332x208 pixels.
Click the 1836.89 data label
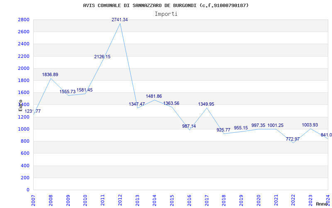(x=50, y=75)
